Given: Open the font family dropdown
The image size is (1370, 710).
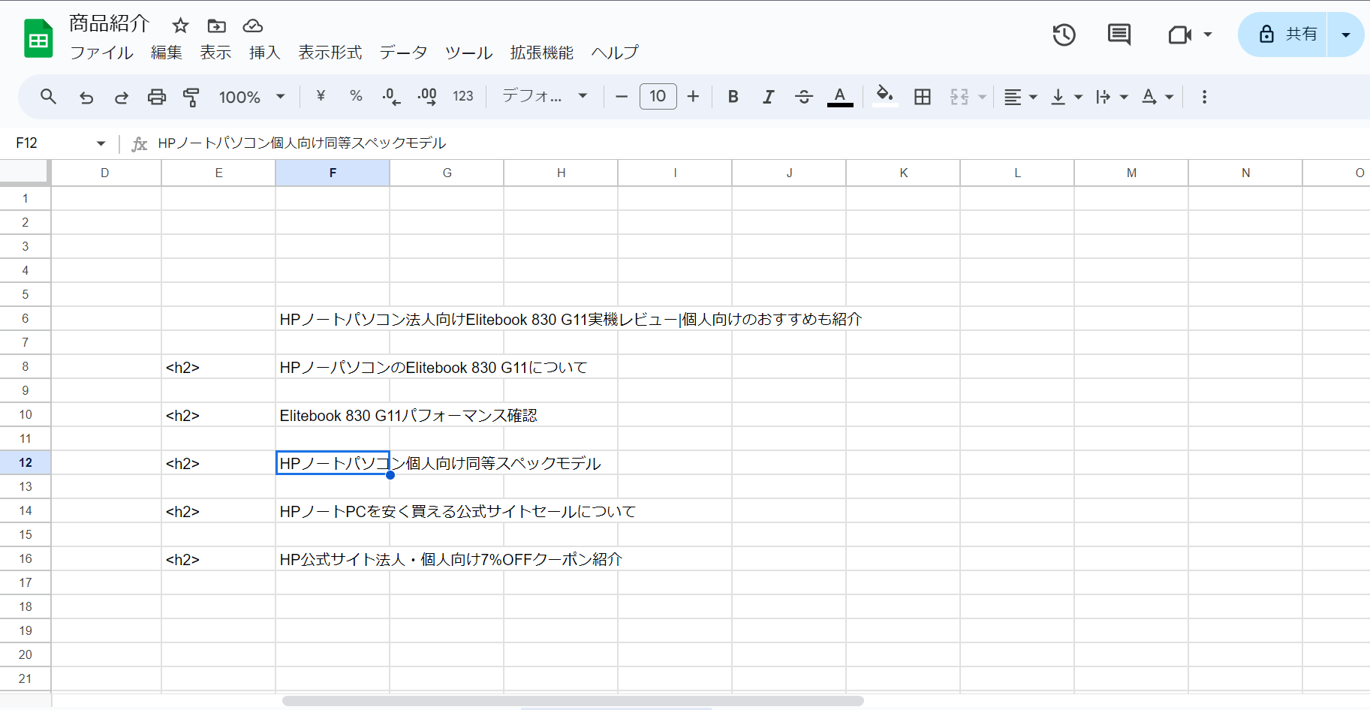Looking at the screenshot, I should click(545, 96).
